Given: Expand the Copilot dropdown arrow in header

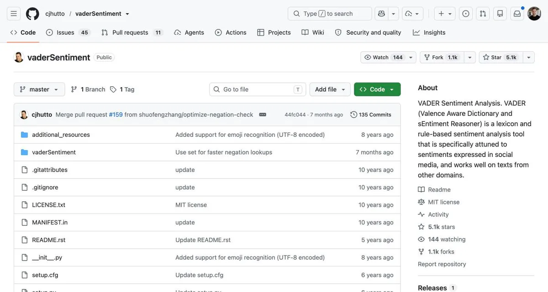Looking at the screenshot, I should (x=394, y=14).
